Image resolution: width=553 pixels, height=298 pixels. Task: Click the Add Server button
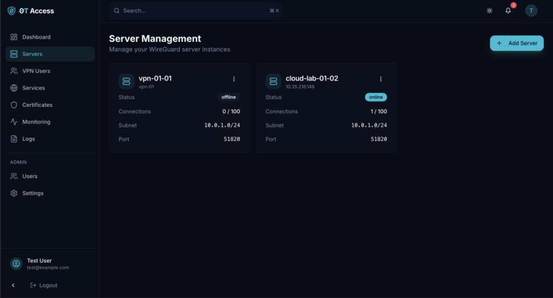[516, 43]
